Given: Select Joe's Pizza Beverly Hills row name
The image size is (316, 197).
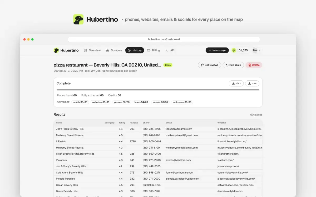Looking at the screenshot, I should click(x=70, y=129).
